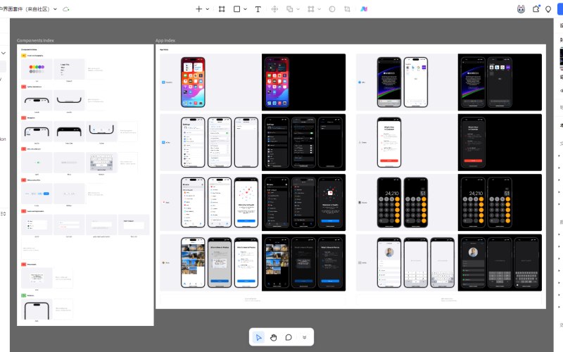Viewport: 563px width, 352px height.
Task: Expand the bottom toolbar double chevron
Action: 304,337
